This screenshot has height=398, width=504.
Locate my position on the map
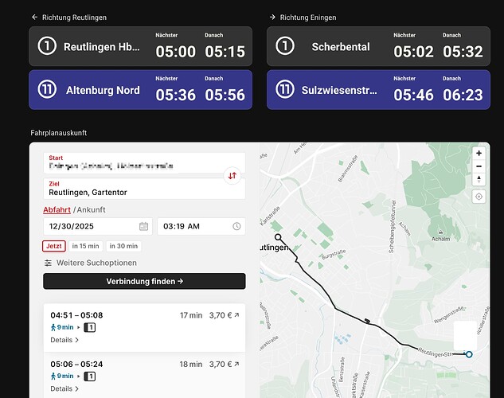click(479, 197)
